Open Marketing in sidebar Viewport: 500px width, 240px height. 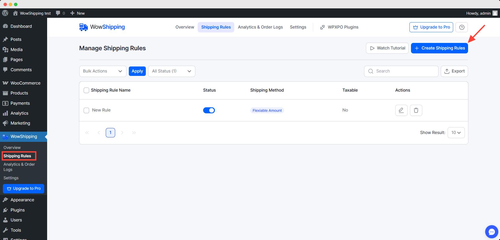(x=24, y=123)
